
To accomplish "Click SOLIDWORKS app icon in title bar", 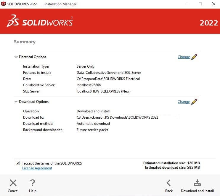I will click(3, 4).
